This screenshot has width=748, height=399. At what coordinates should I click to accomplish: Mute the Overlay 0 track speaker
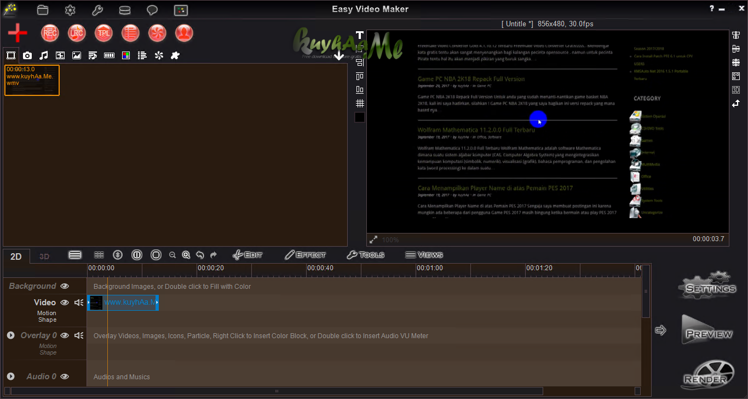79,335
